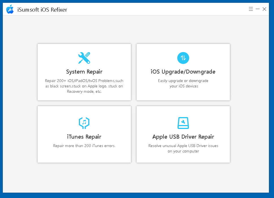Minimize the iOS Refixer window
The image size is (274, 198).
[x=258, y=9]
